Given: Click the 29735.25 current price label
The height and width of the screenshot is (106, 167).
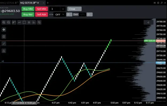Looking at the screenshot, I should (x=161, y=41).
